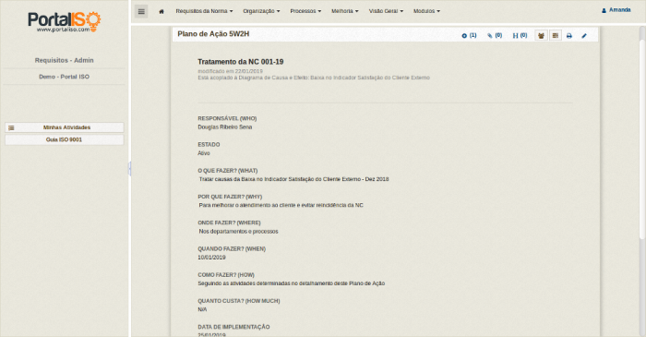646x337 pixels.
Task: Open the people group icon in header toolbar
Action: click(x=541, y=35)
